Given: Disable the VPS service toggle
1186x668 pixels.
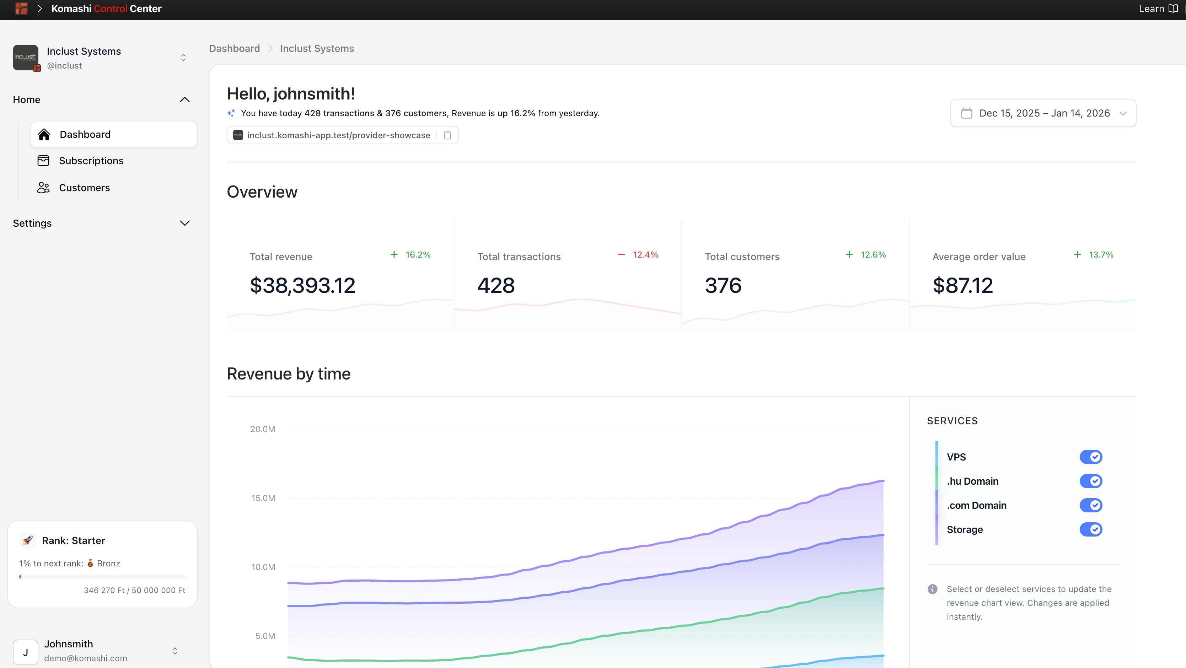Looking at the screenshot, I should [x=1091, y=457].
